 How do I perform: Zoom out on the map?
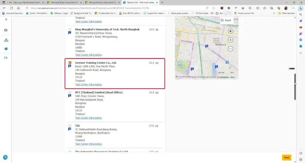tap(230, 49)
